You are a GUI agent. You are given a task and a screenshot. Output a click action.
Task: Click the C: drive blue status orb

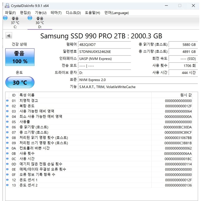[5, 18]
